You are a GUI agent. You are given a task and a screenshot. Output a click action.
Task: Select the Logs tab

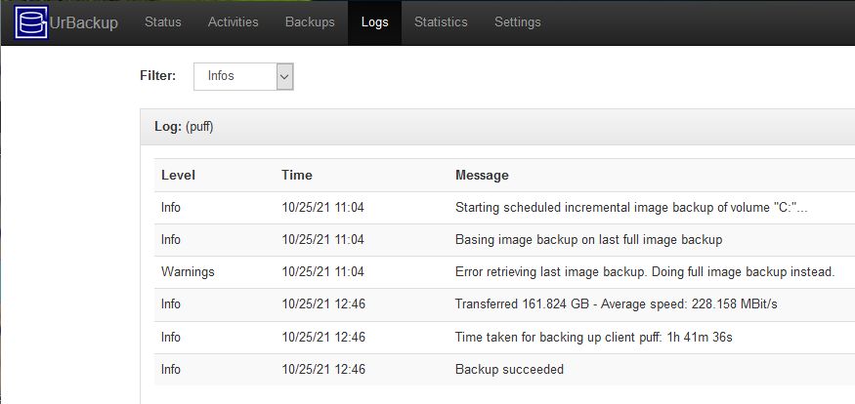tap(374, 22)
